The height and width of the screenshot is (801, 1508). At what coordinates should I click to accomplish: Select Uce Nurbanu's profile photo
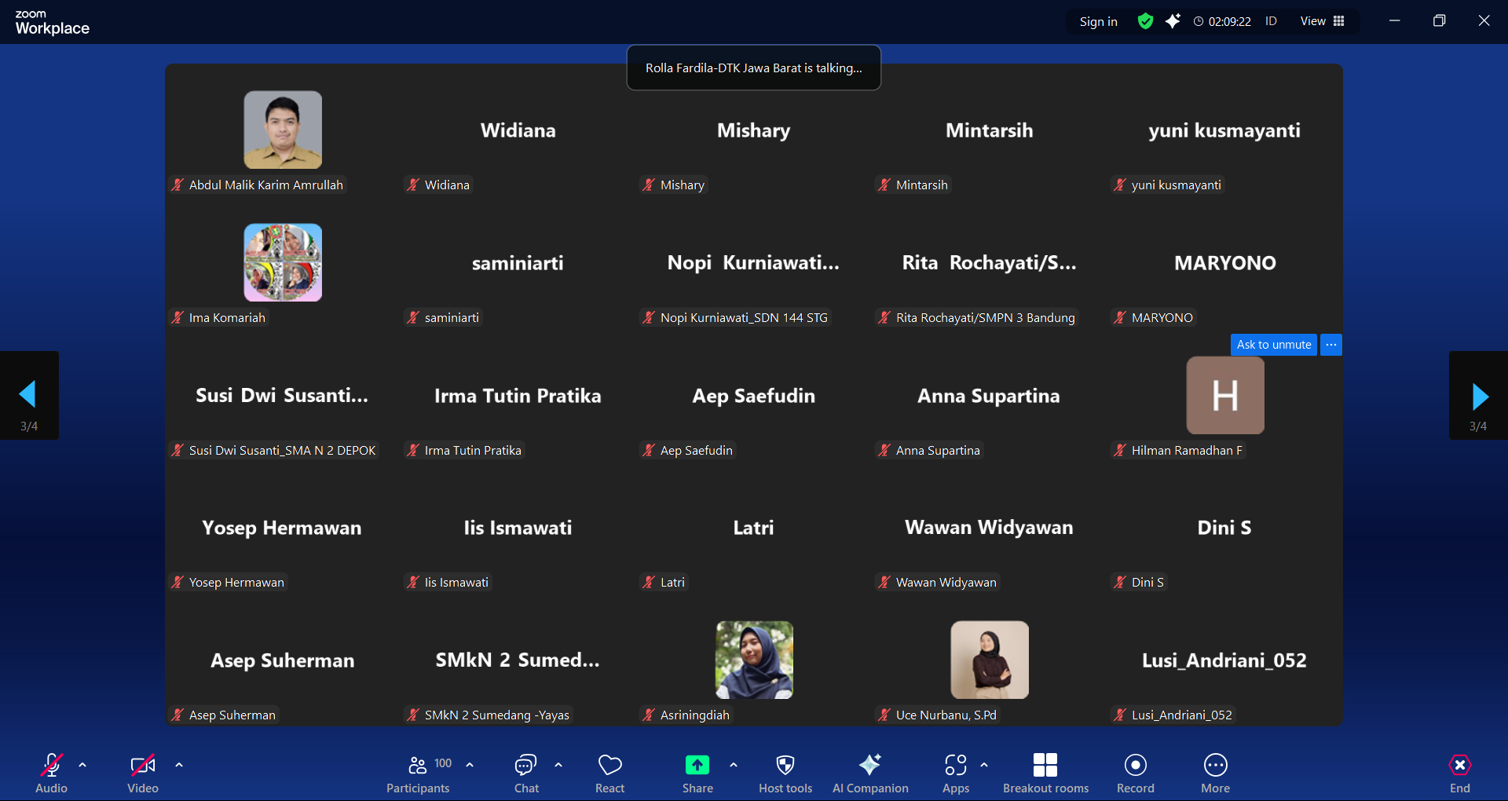[x=990, y=660]
